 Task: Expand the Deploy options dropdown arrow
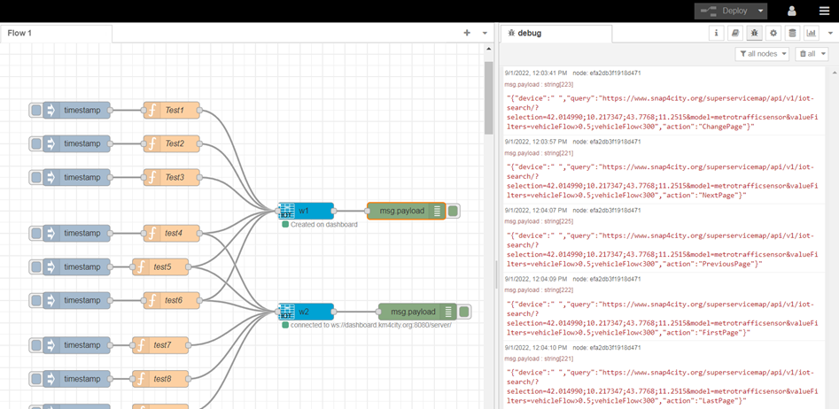click(x=760, y=11)
